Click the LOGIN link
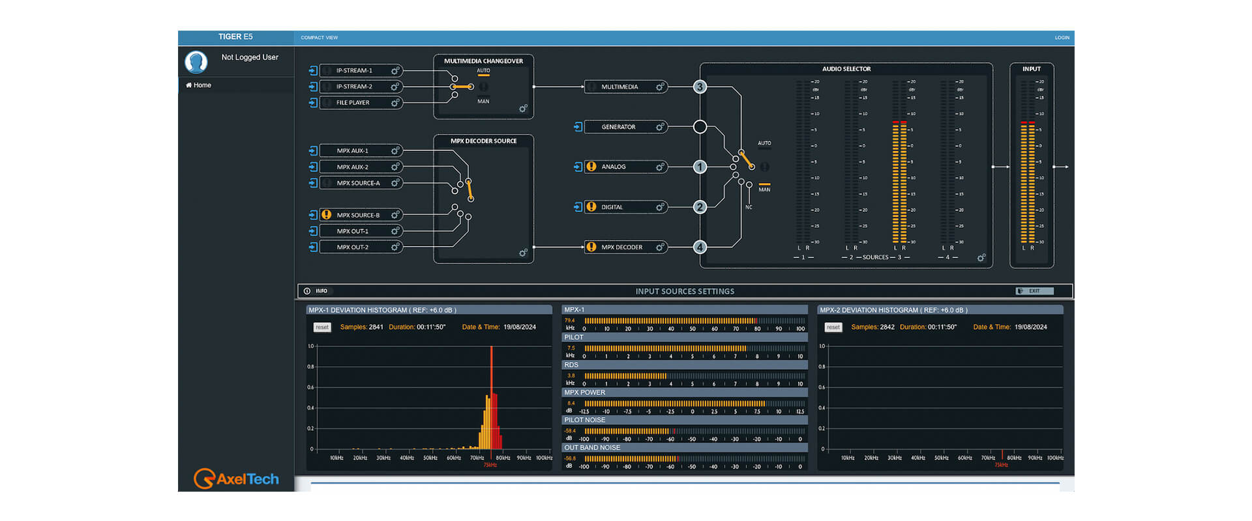 pyautogui.click(x=1062, y=38)
